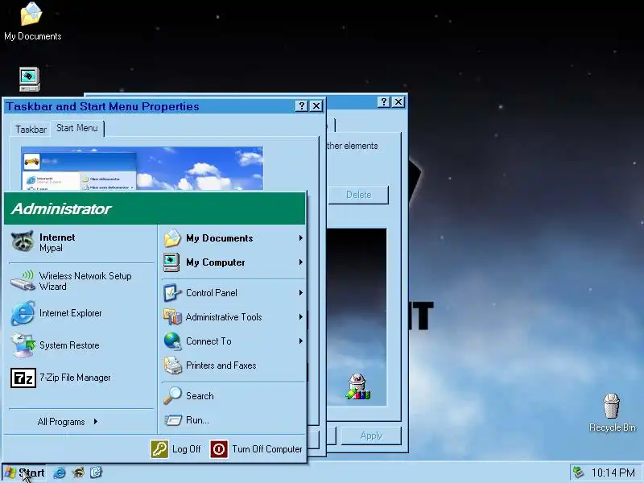The width and height of the screenshot is (644, 483).
Task: Launch Wireless Network Setup Wizard
Action: 81,281
